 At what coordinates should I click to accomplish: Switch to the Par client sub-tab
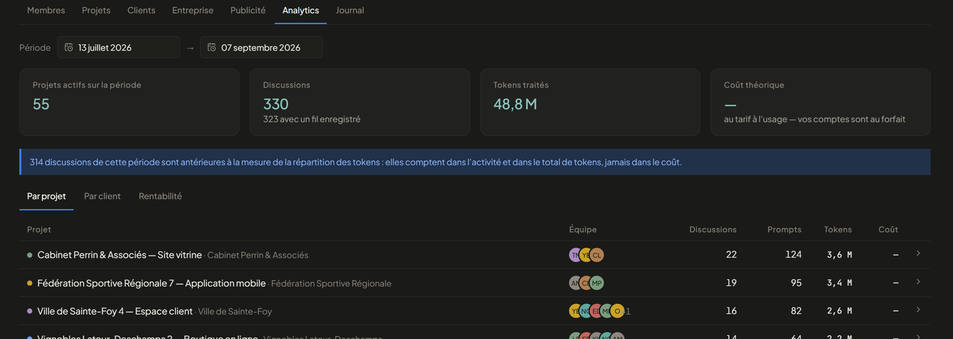click(102, 197)
